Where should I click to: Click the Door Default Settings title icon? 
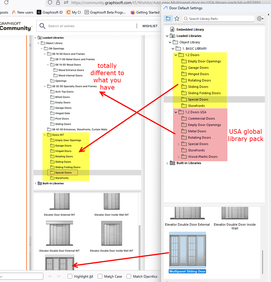click(x=166, y=8)
